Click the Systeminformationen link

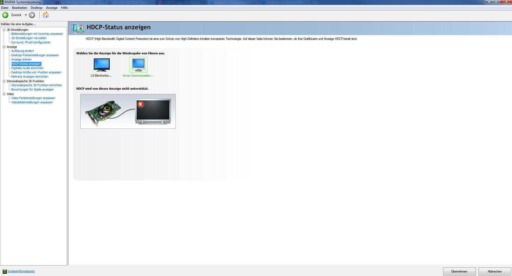[21, 271]
